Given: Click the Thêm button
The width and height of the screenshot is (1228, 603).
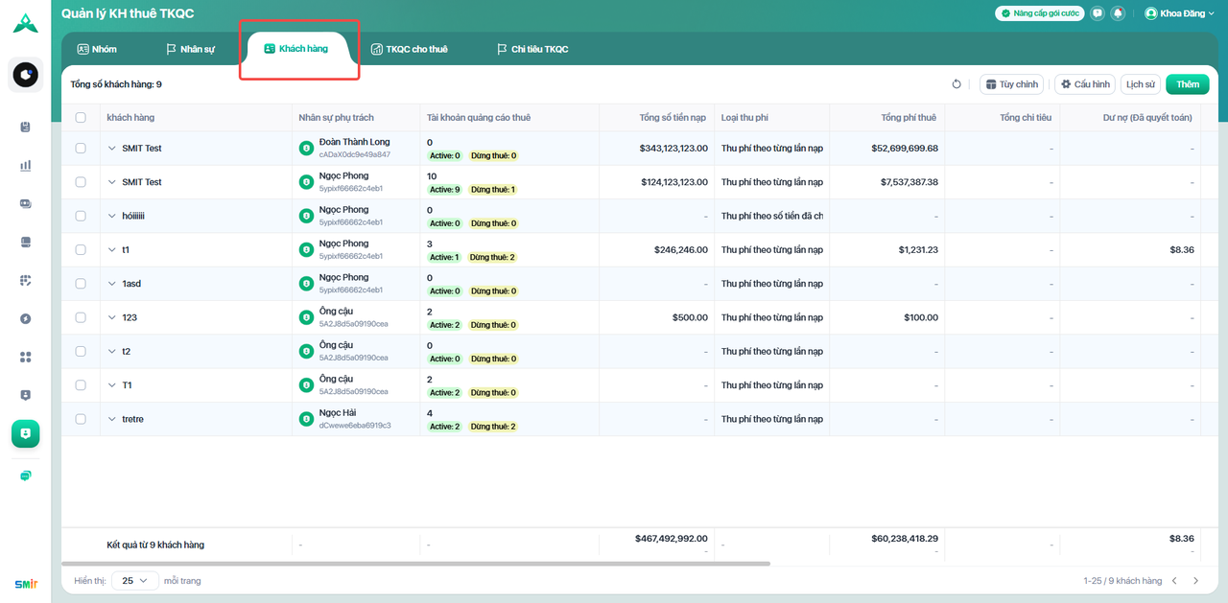Looking at the screenshot, I should click(x=1187, y=84).
